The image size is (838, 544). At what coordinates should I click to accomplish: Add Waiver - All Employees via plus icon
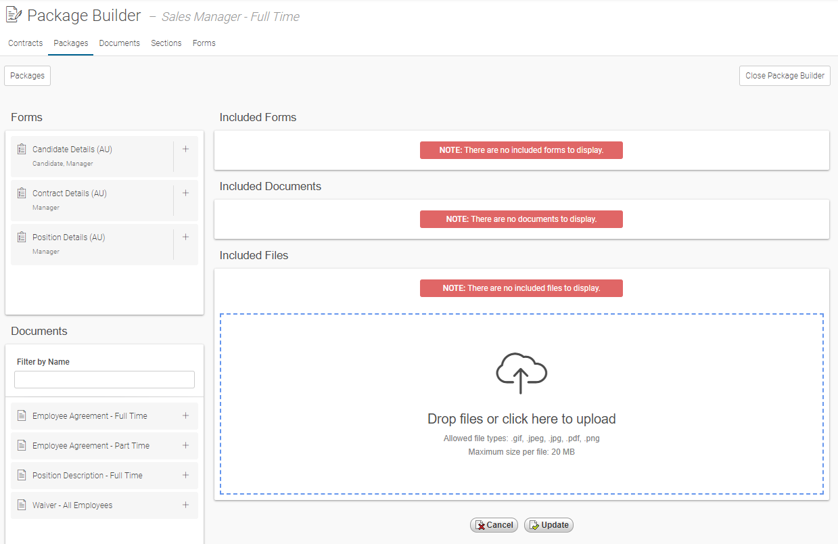pyautogui.click(x=185, y=505)
